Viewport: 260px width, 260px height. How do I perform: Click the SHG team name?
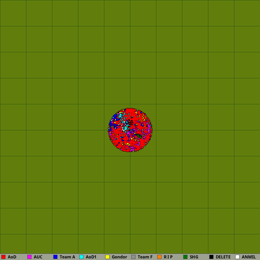coord(194,257)
